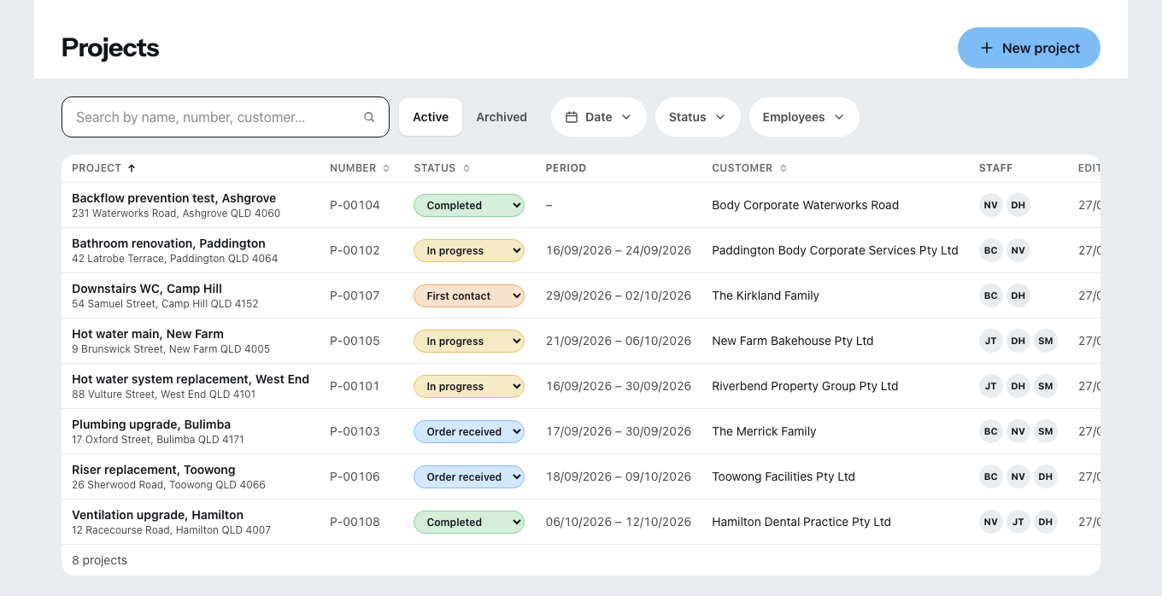
Task: Open Bathroom renovation, Paddington project
Action: 168,243
